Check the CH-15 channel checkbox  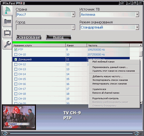click(16, 79)
